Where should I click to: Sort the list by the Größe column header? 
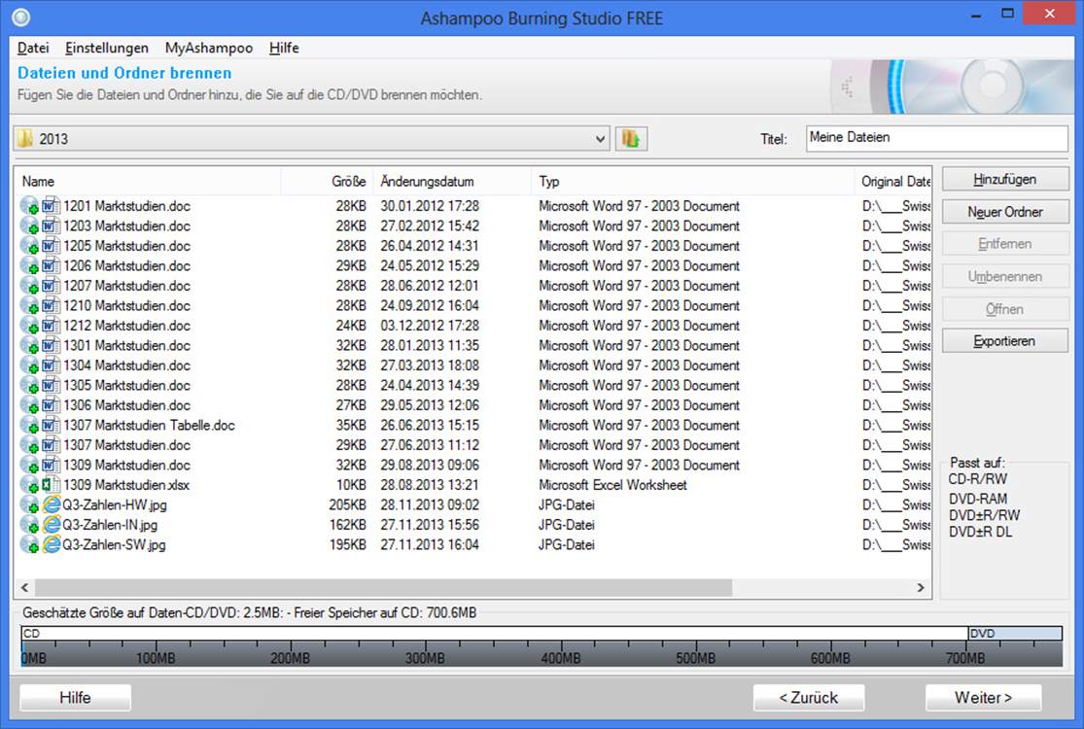pos(327,182)
